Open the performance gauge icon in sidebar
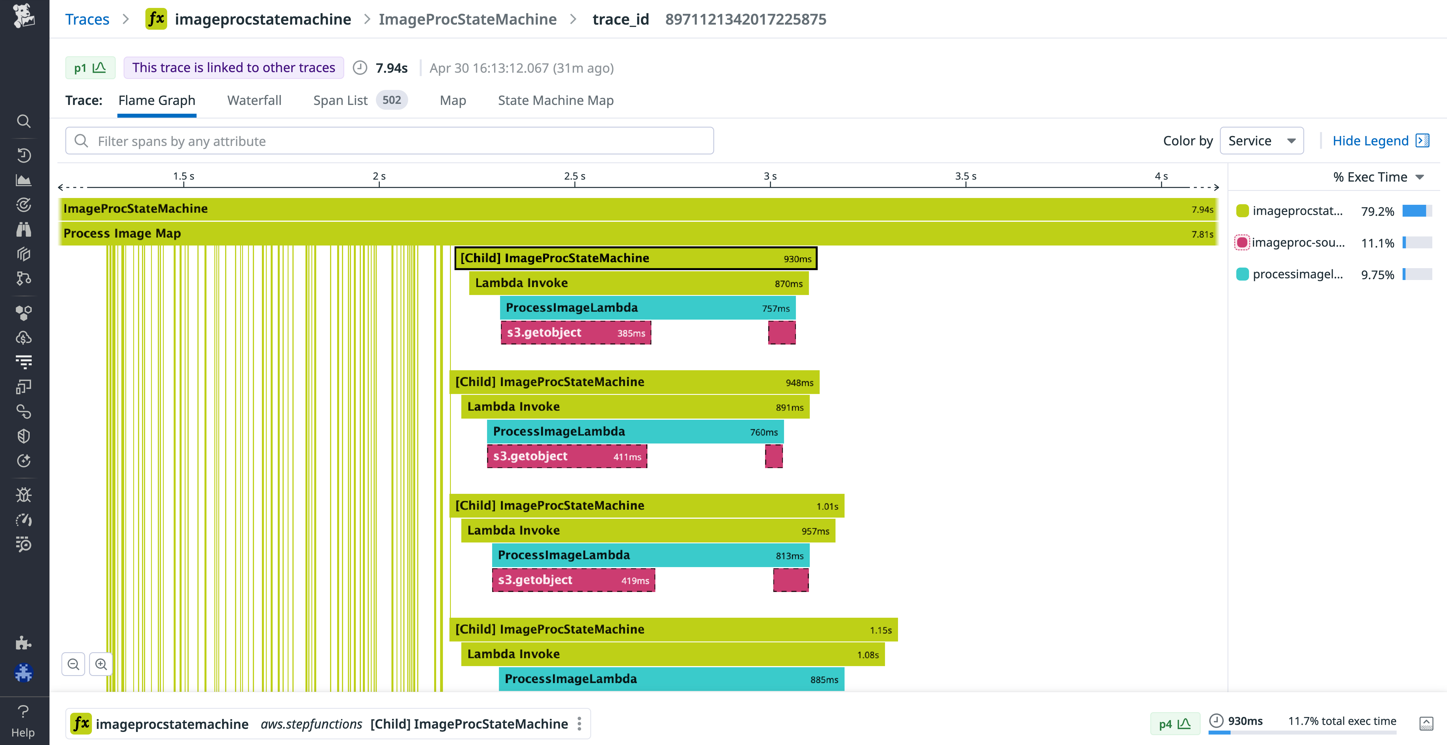Image resolution: width=1447 pixels, height=745 pixels. pyautogui.click(x=23, y=520)
